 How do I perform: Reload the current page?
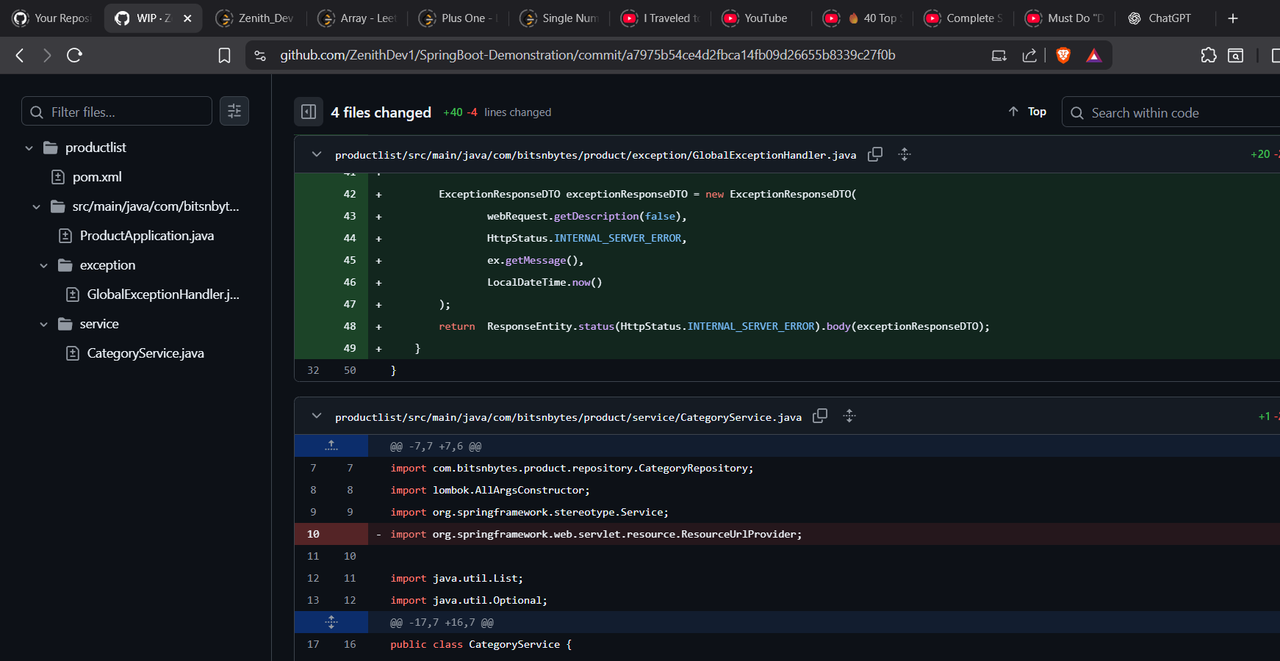tap(73, 54)
